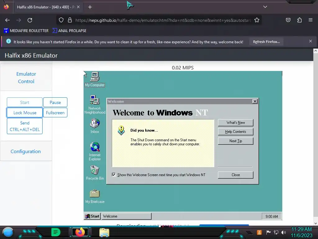Open Save to Pocket icon

click(x=288, y=20)
